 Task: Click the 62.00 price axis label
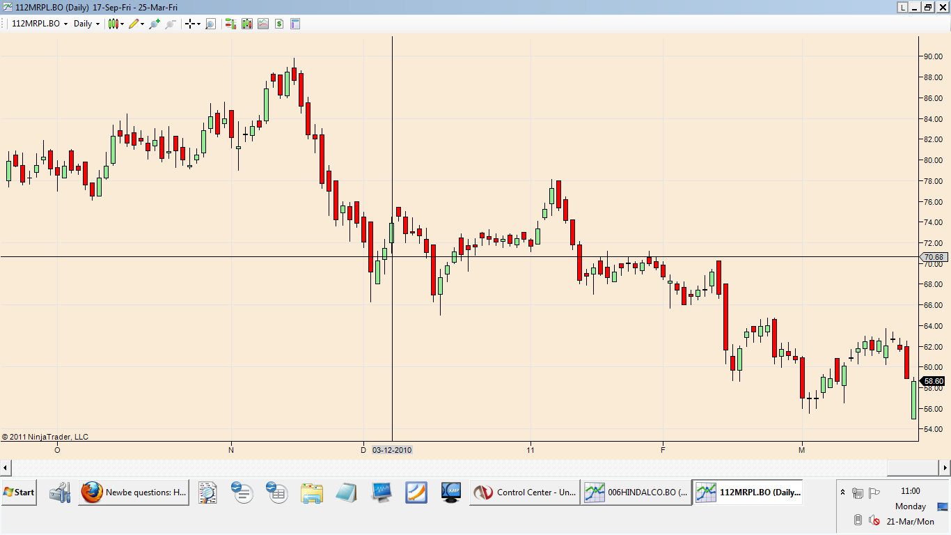click(933, 346)
